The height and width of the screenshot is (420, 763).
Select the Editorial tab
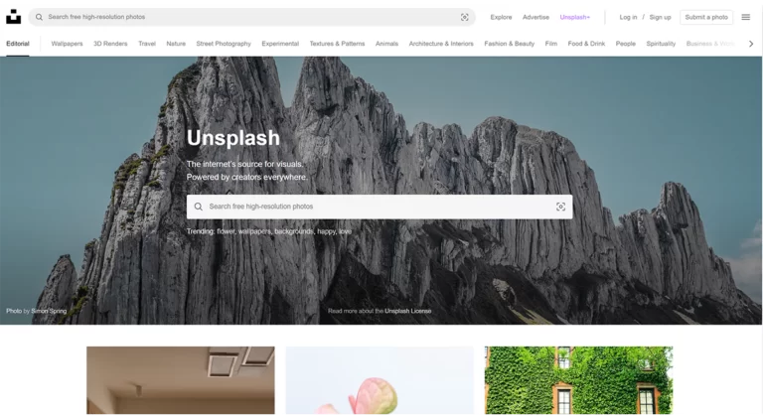[x=18, y=44]
